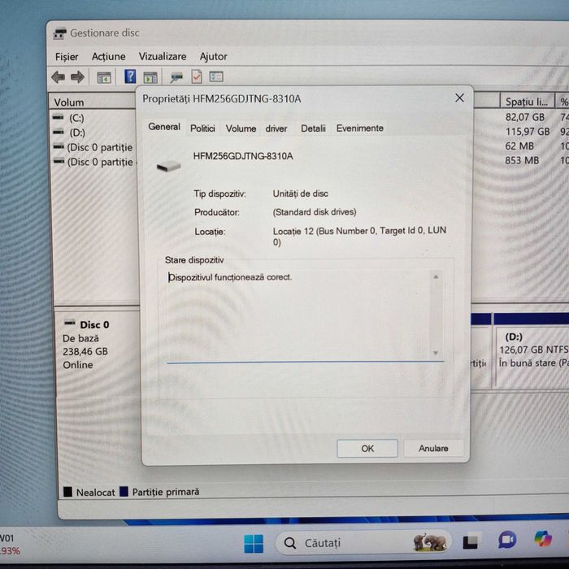
Task: Select the (D:) 126,07 GB NTFS partition
Action: click(532, 350)
